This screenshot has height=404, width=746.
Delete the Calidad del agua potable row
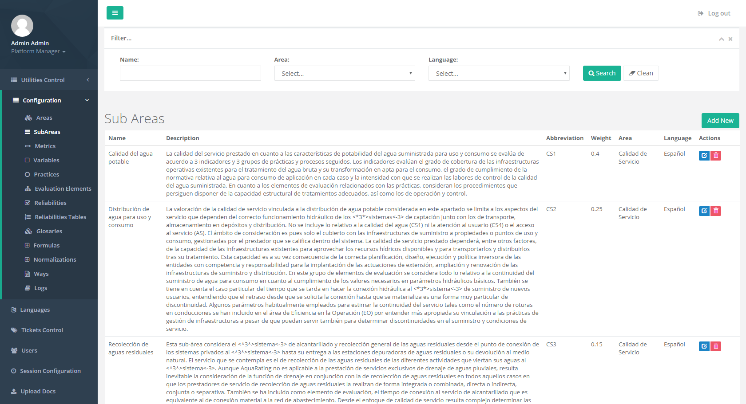coord(716,155)
